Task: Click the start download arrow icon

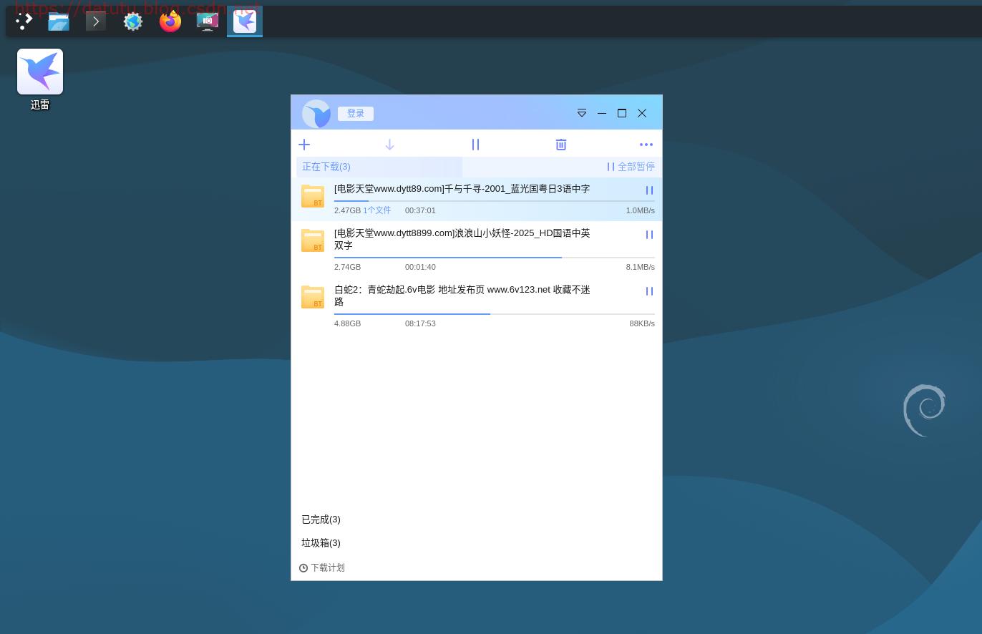Action: 389,145
